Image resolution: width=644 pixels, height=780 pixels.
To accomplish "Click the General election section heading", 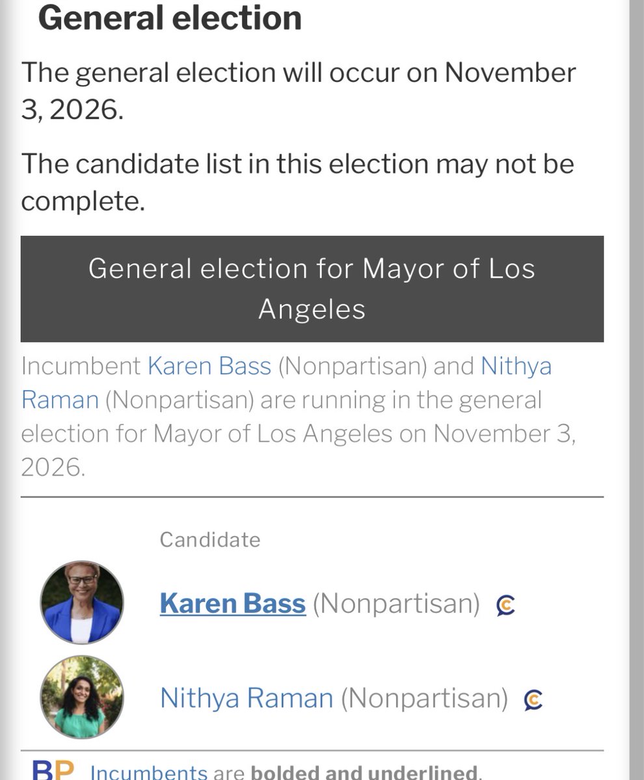I will point(170,18).
